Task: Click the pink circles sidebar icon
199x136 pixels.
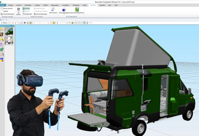Action: pyautogui.click(x=2, y=44)
